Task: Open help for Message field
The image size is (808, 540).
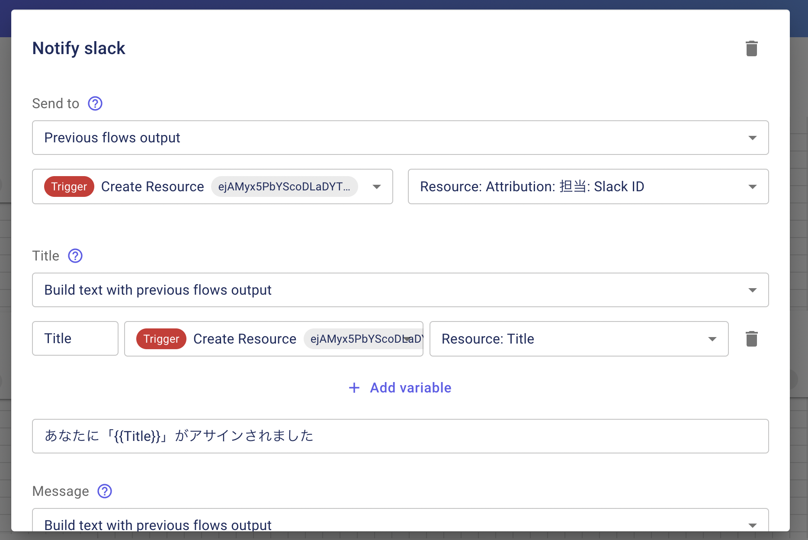Action: pyautogui.click(x=105, y=491)
